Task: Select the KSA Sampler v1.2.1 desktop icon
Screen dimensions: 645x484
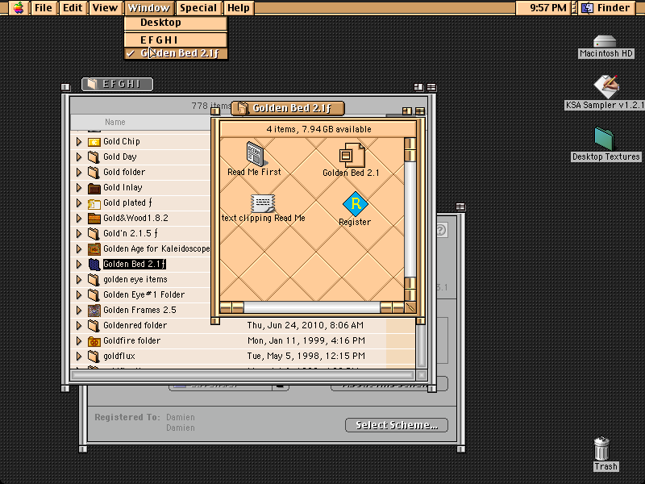Action: point(606,87)
